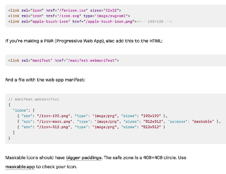Click the 'PWA (Progressive Web App)' paragraph
226x174 pixels.
point(84,41)
